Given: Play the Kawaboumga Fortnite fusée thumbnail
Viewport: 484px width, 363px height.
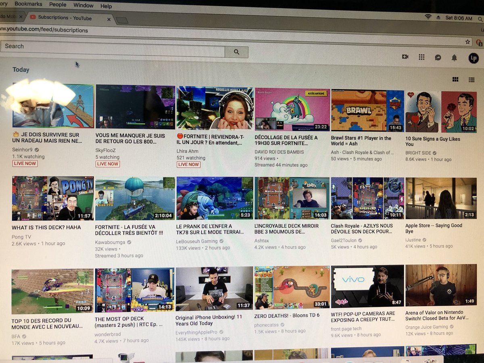Looking at the screenshot, I should click(135, 198).
